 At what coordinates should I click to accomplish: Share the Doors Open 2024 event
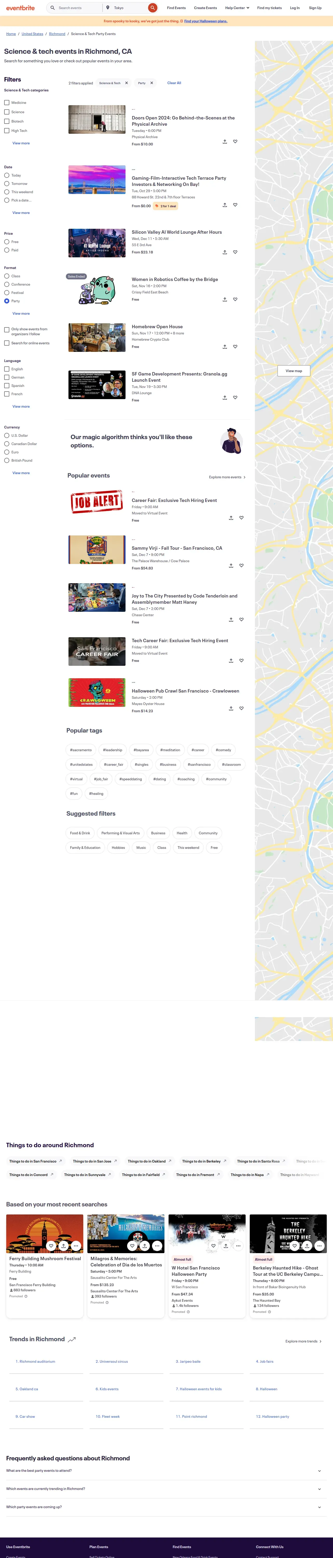click(225, 142)
